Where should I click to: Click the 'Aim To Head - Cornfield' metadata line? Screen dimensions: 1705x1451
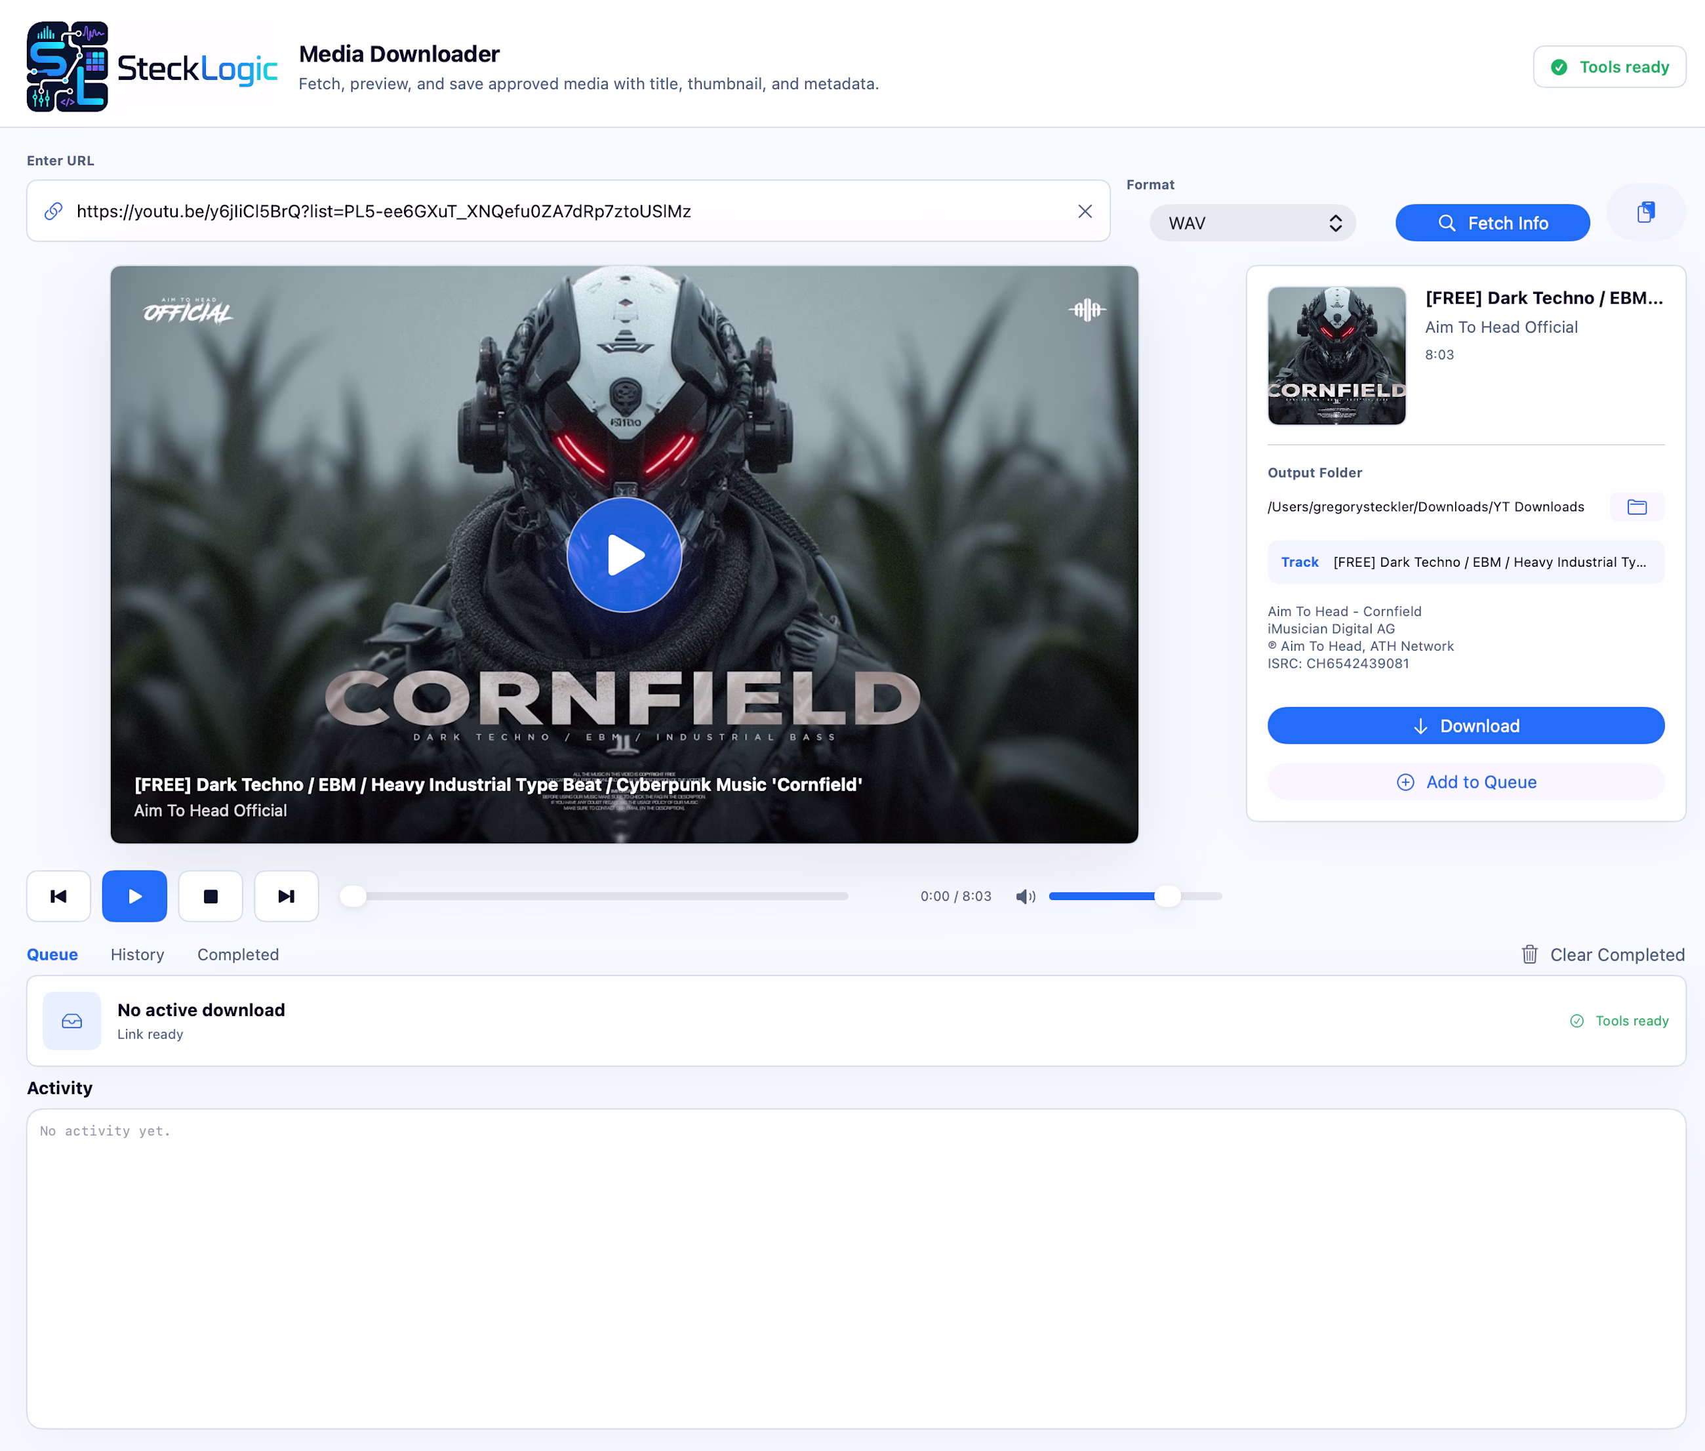click(x=1344, y=611)
